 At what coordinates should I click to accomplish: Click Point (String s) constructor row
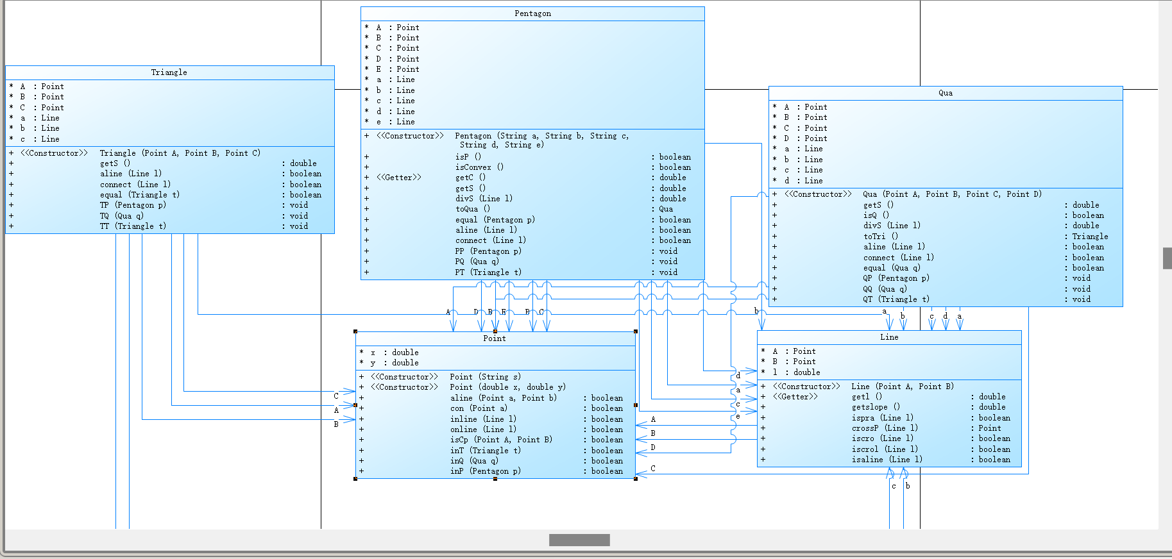495,377
